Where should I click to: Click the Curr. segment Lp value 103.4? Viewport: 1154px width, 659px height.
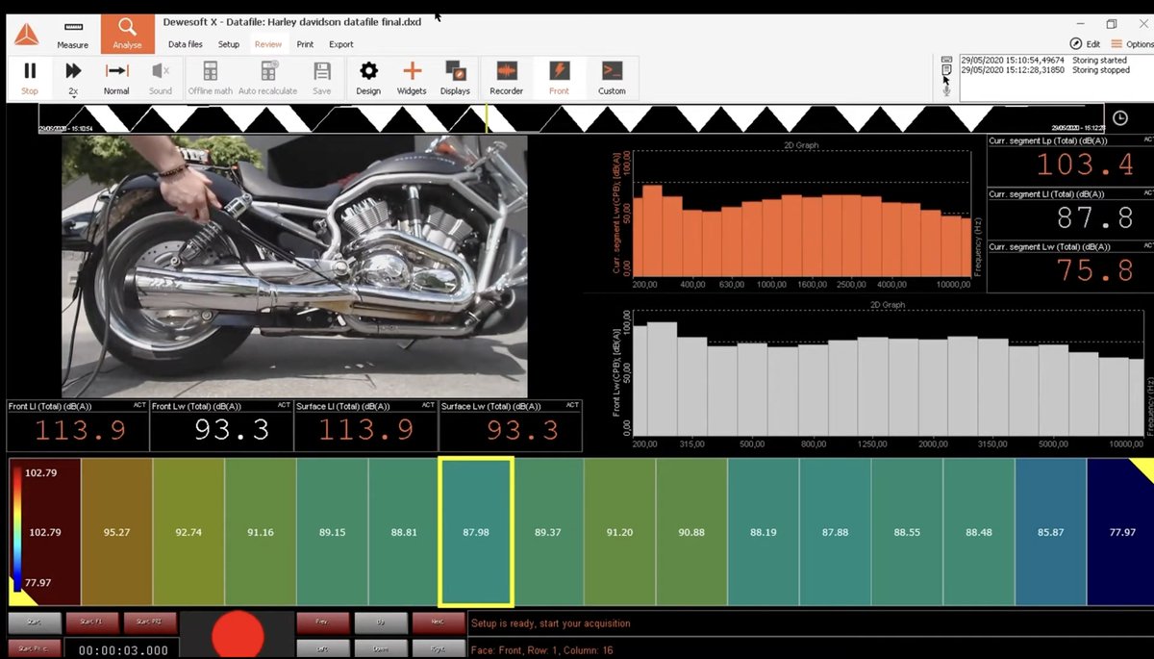pyautogui.click(x=1084, y=165)
